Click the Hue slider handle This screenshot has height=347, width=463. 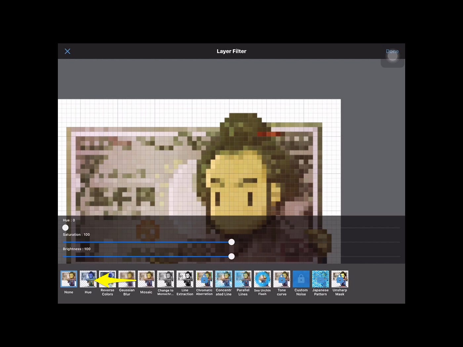click(x=65, y=227)
